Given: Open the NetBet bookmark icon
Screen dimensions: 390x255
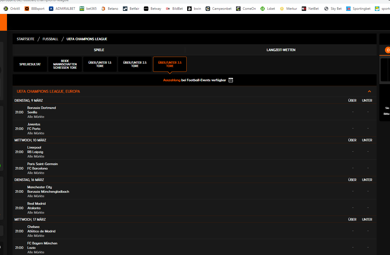Looking at the screenshot, I should 304,9.
